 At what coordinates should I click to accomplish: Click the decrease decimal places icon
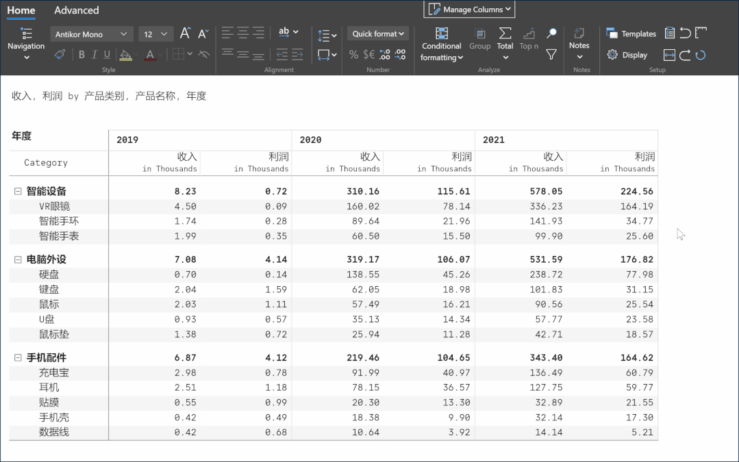click(x=400, y=55)
